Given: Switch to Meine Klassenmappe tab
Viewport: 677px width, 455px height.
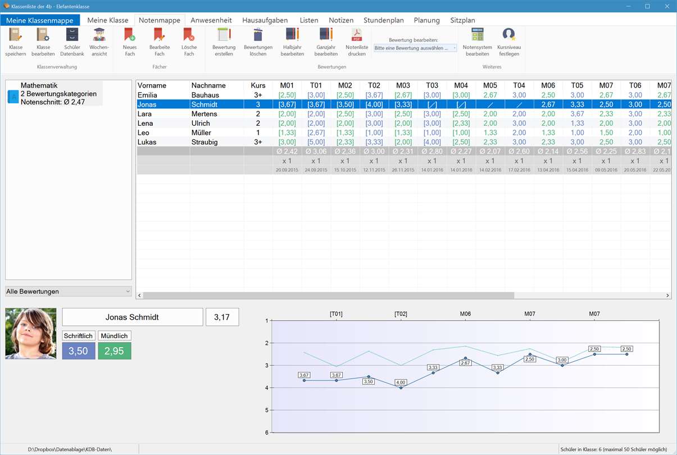Looking at the screenshot, I should pyautogui.click(x=40, y=20).
